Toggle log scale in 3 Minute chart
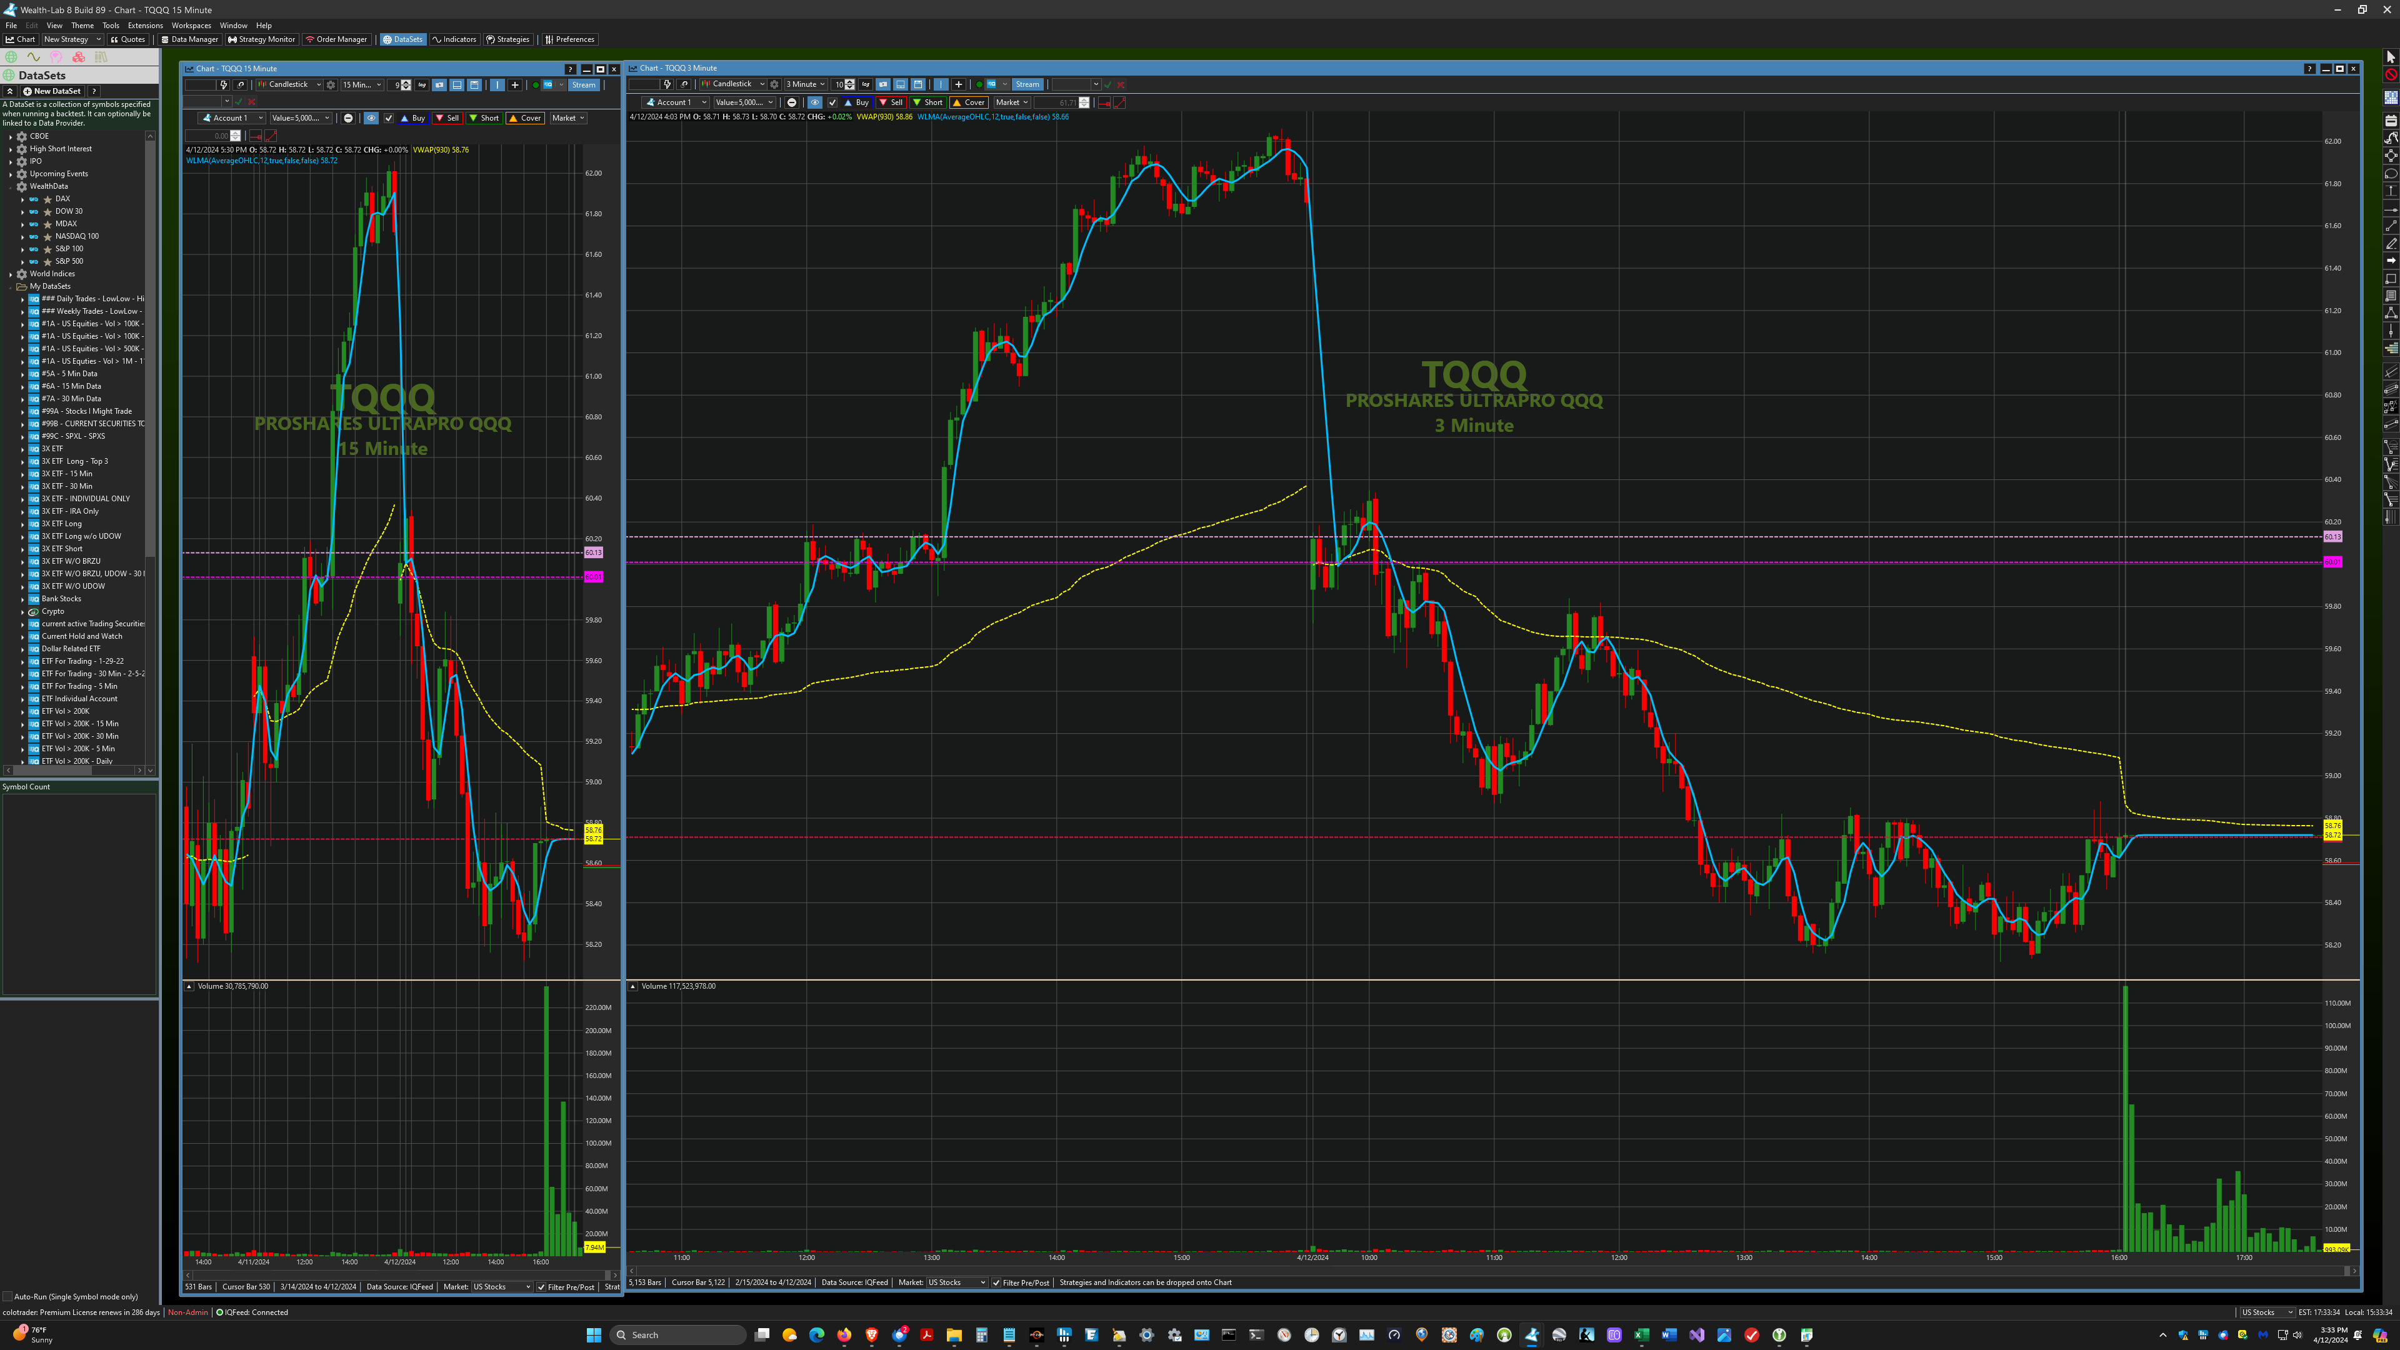This screenshot has width=2400, height=1350. point(866,84)
